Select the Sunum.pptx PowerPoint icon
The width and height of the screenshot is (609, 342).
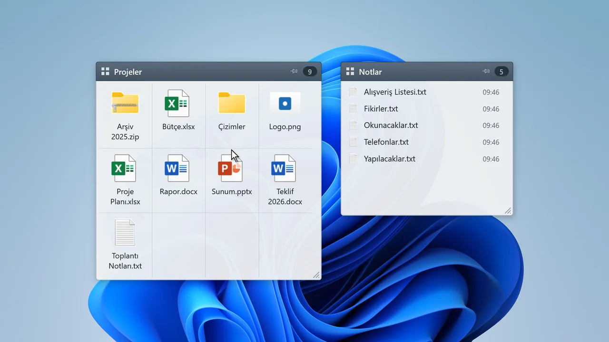231,168
